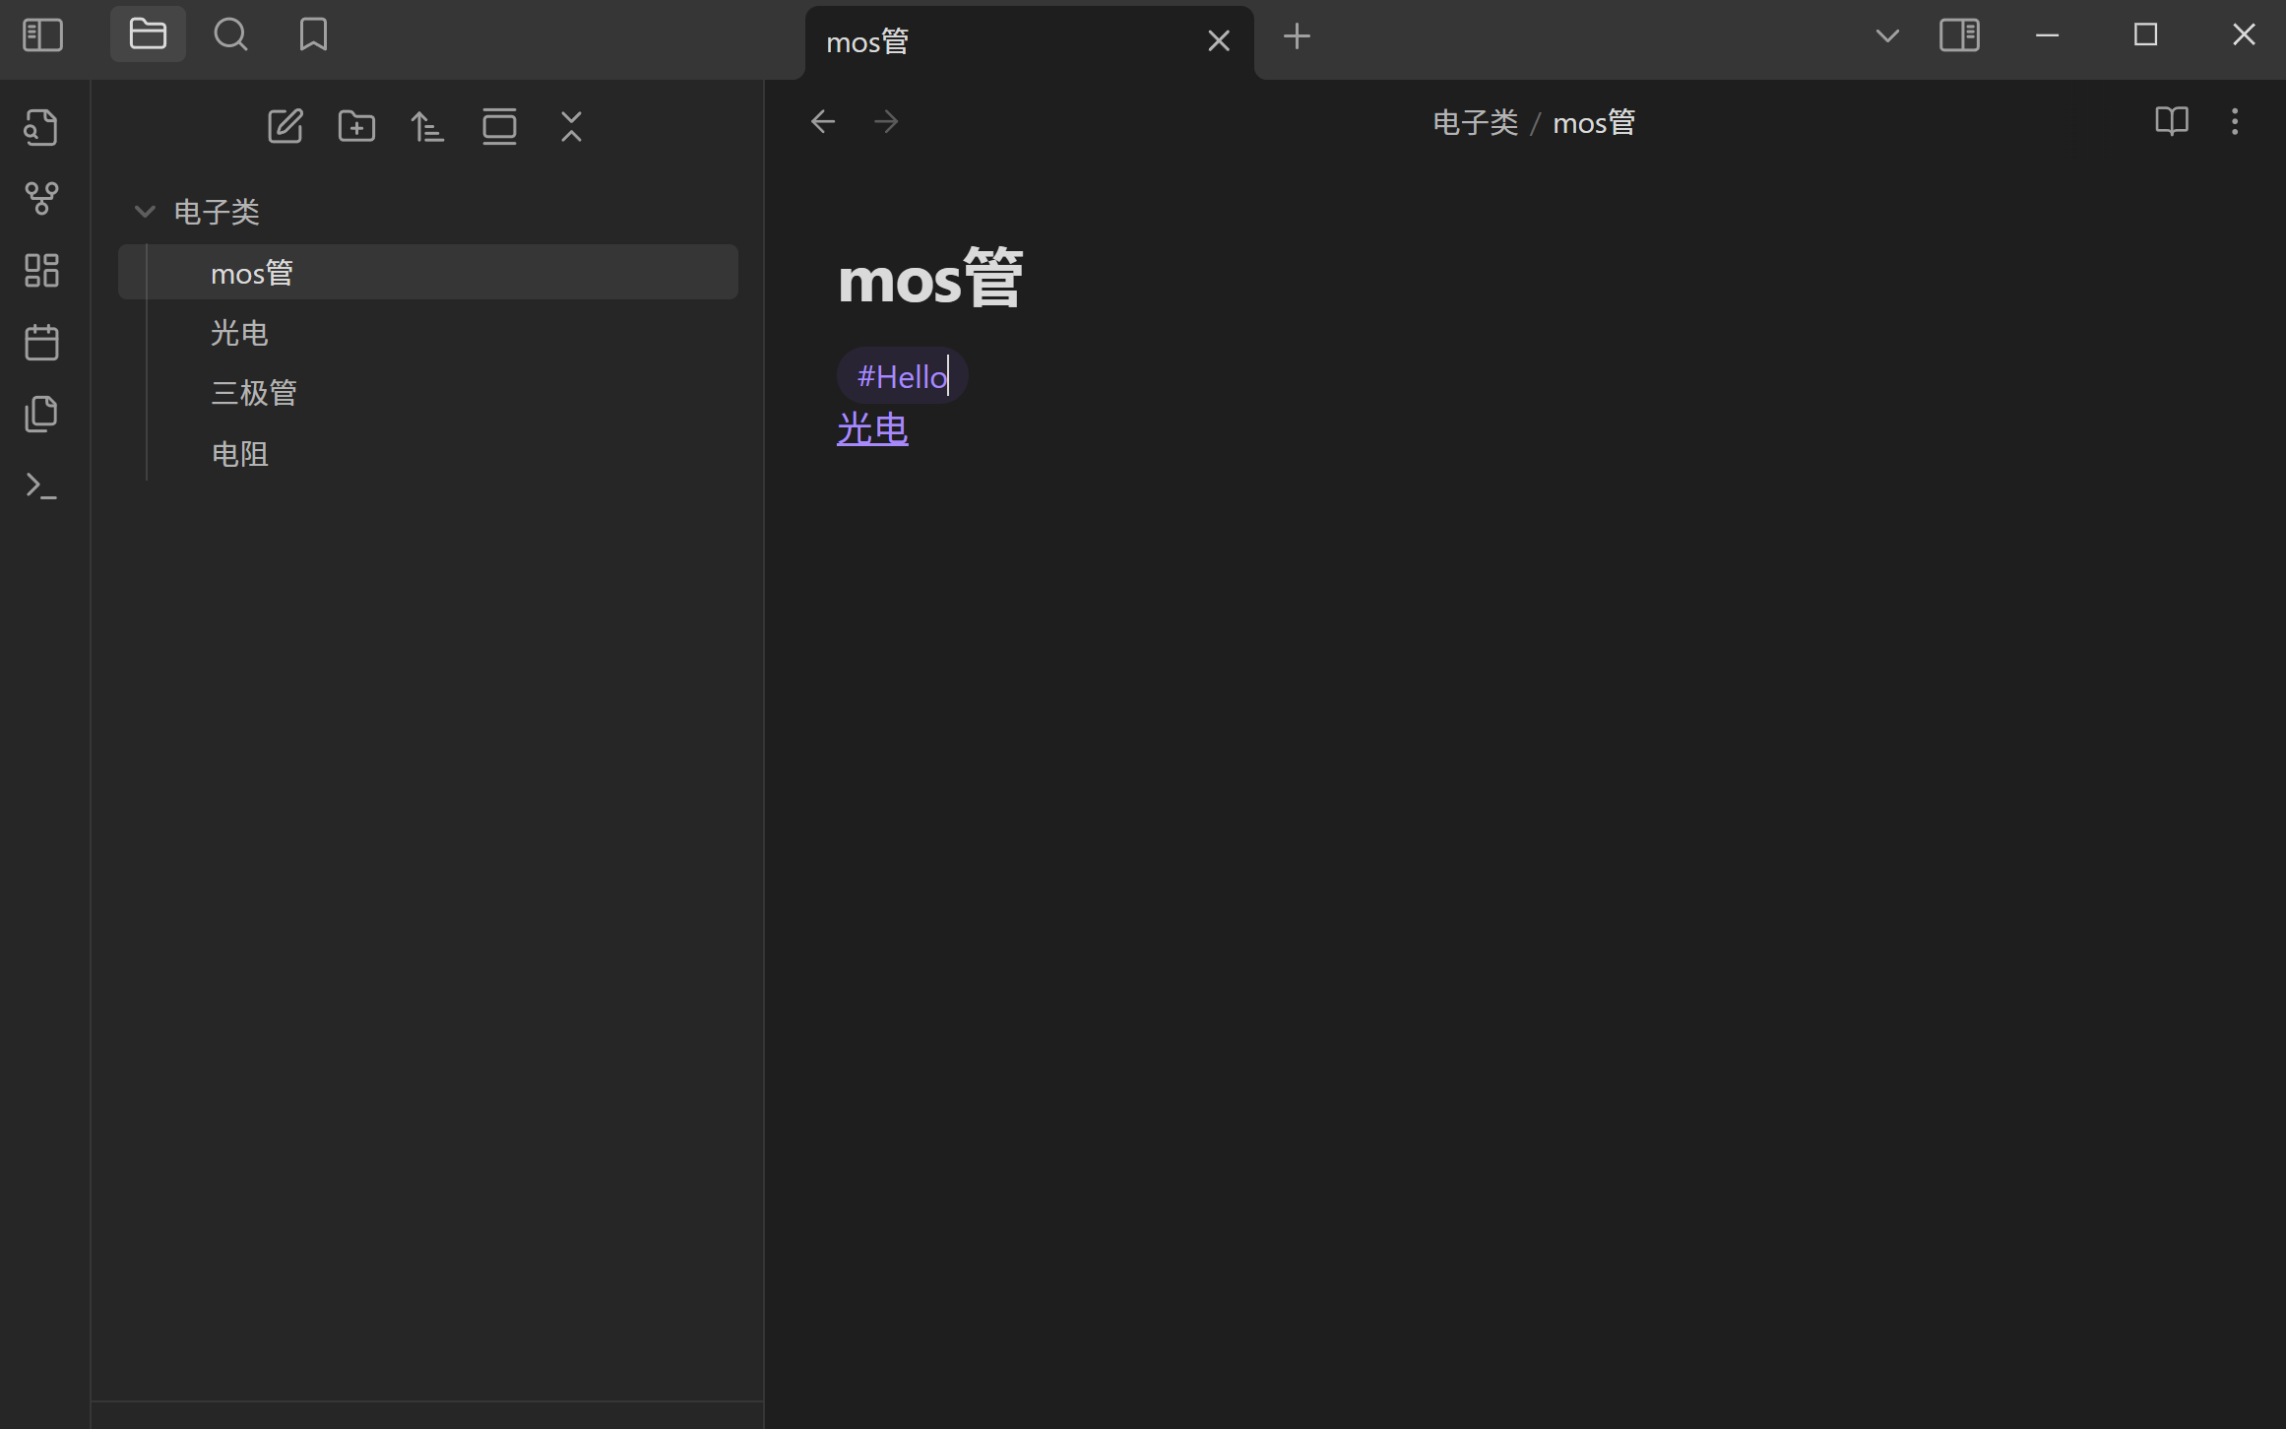
Task: Follow the 光电 link in note
Action: pyautogui.click(x=872, y=429)
